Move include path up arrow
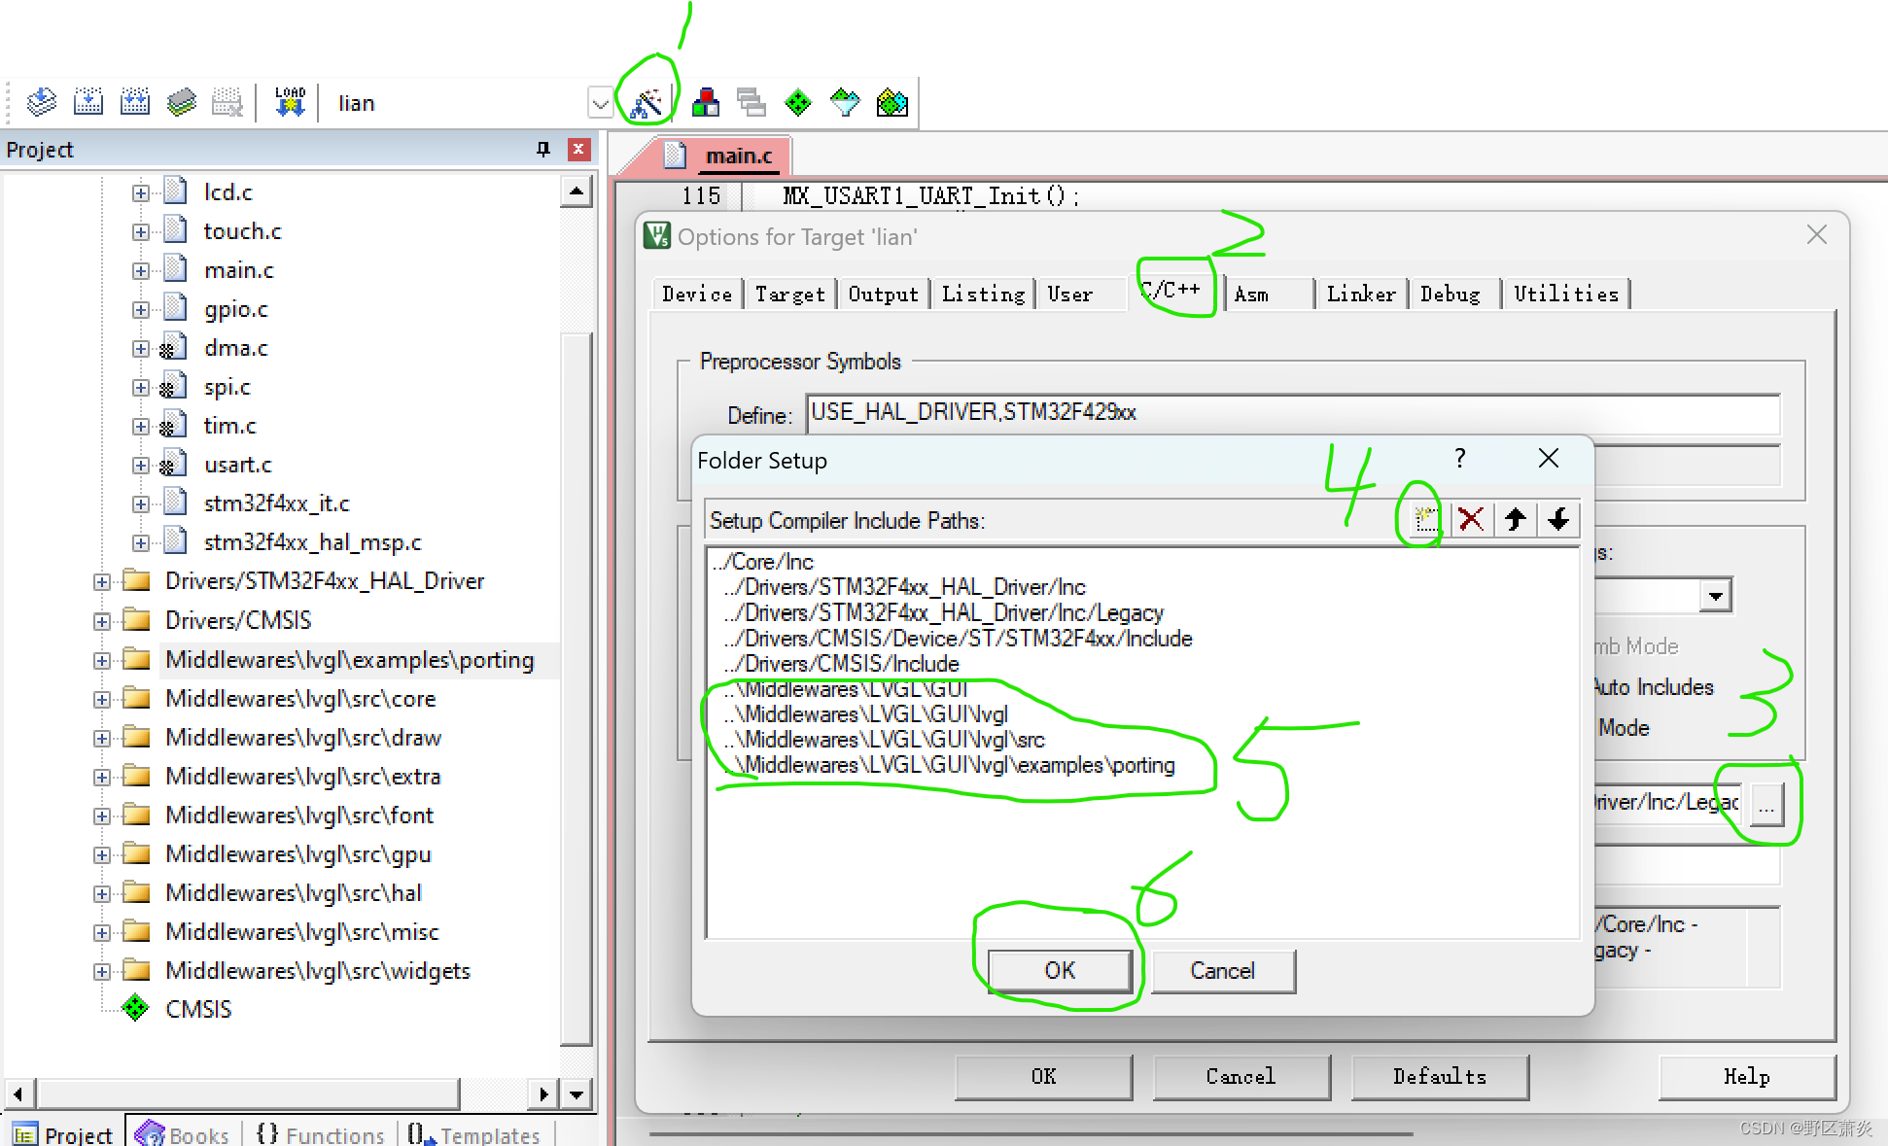The height and width of the screenshot is (1146, 1888). (x=1515, y=519)
